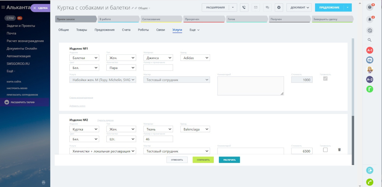
Task: Open the A-2 purple chat avatar
Action: pyautogui.click(x=370, y=79)
